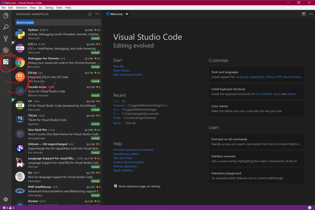Open the Search view in activity bar
The image size is (315, 210).
[x=6, y=27]
